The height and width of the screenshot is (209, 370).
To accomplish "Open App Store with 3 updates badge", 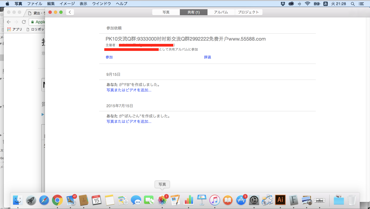I will [x=241, y=200].
